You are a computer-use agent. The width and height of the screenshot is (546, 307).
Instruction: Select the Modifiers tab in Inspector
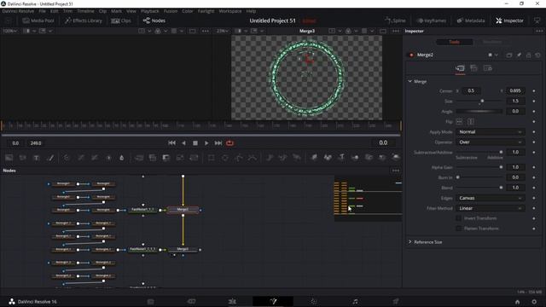492,42
